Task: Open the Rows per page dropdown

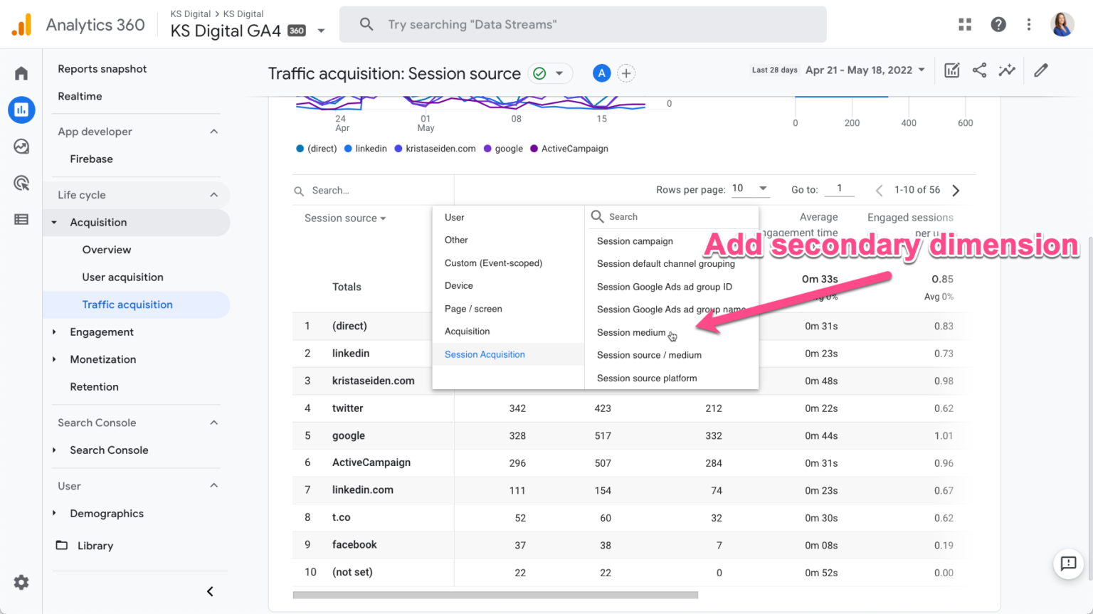Action: [750, 189]
